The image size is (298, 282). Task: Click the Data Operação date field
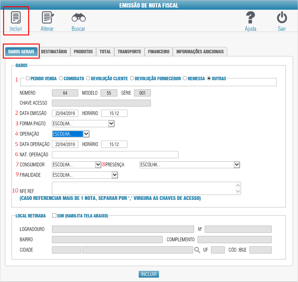tap(65, 144)
